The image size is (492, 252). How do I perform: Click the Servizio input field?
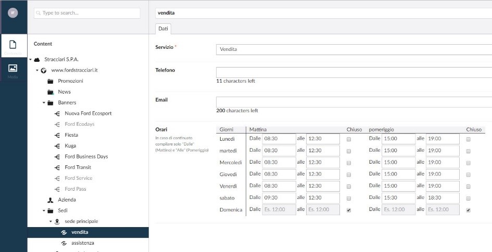point(354,49)
